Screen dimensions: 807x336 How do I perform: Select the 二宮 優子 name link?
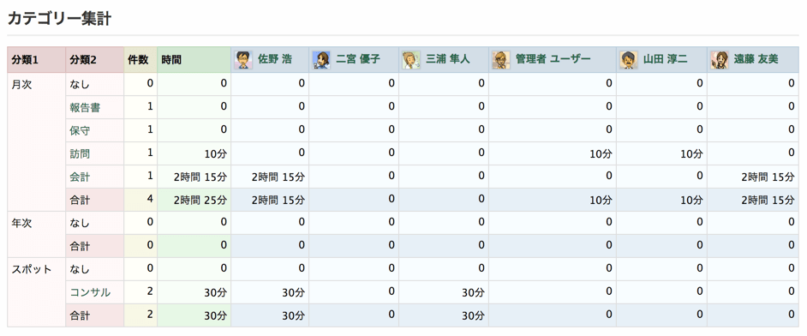(358, 60)
